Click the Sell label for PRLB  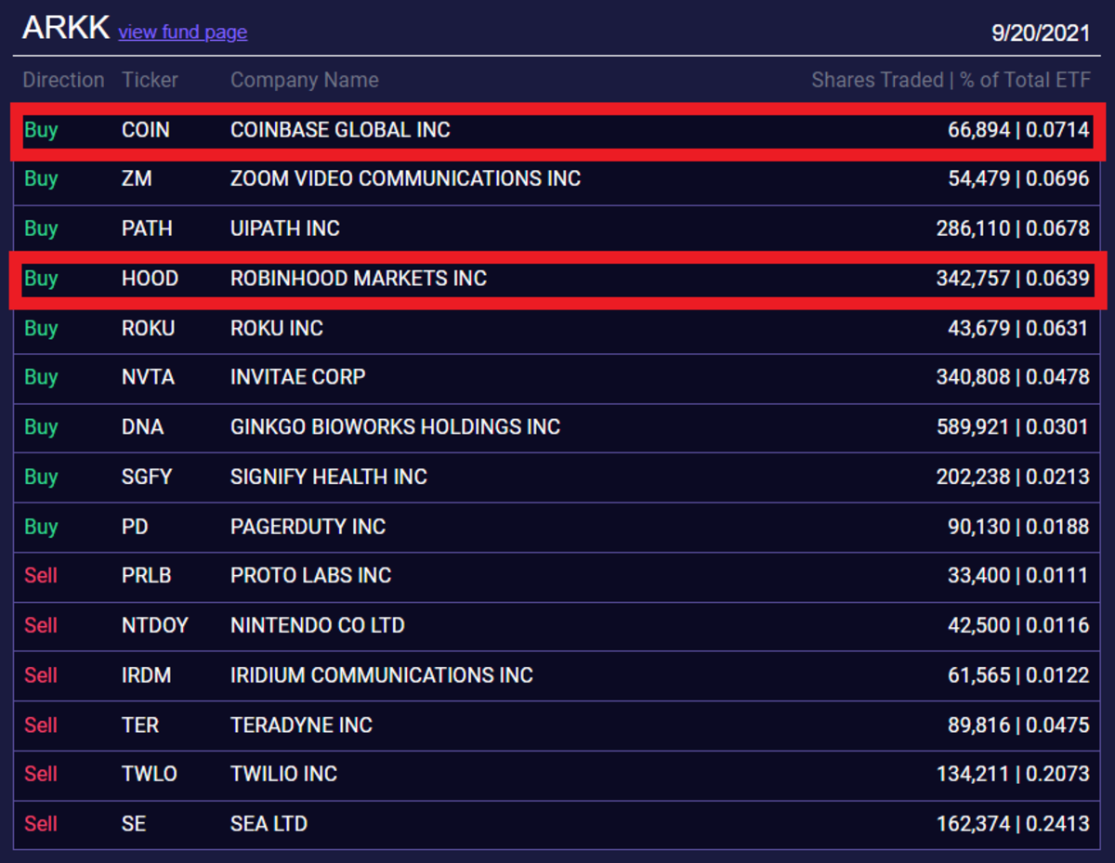click(41, 576)
